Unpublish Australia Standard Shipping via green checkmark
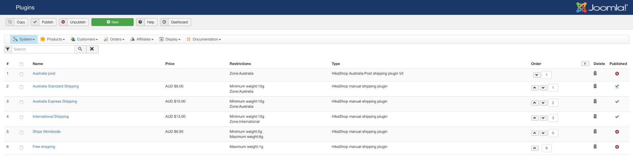The height and width of the screenshot is (156, 633). coord(617,86)
